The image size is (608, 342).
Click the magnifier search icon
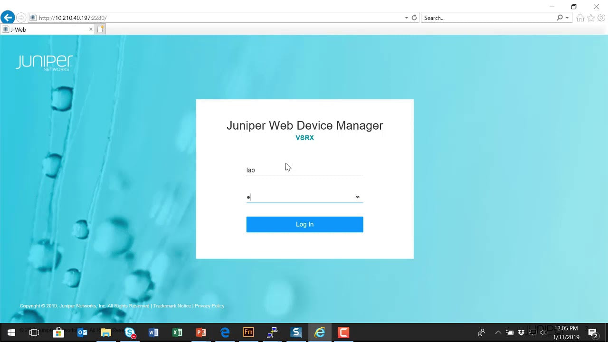[560, 18]
